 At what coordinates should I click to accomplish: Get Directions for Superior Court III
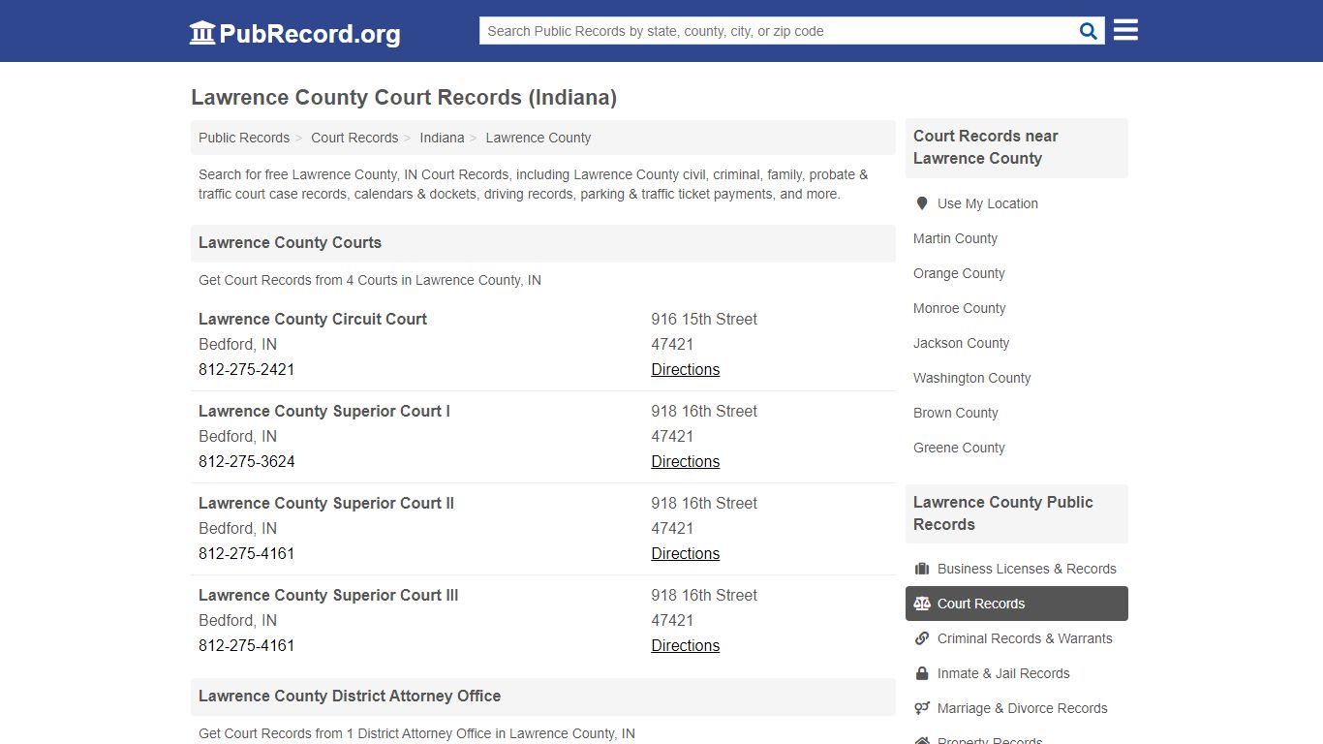686,645
